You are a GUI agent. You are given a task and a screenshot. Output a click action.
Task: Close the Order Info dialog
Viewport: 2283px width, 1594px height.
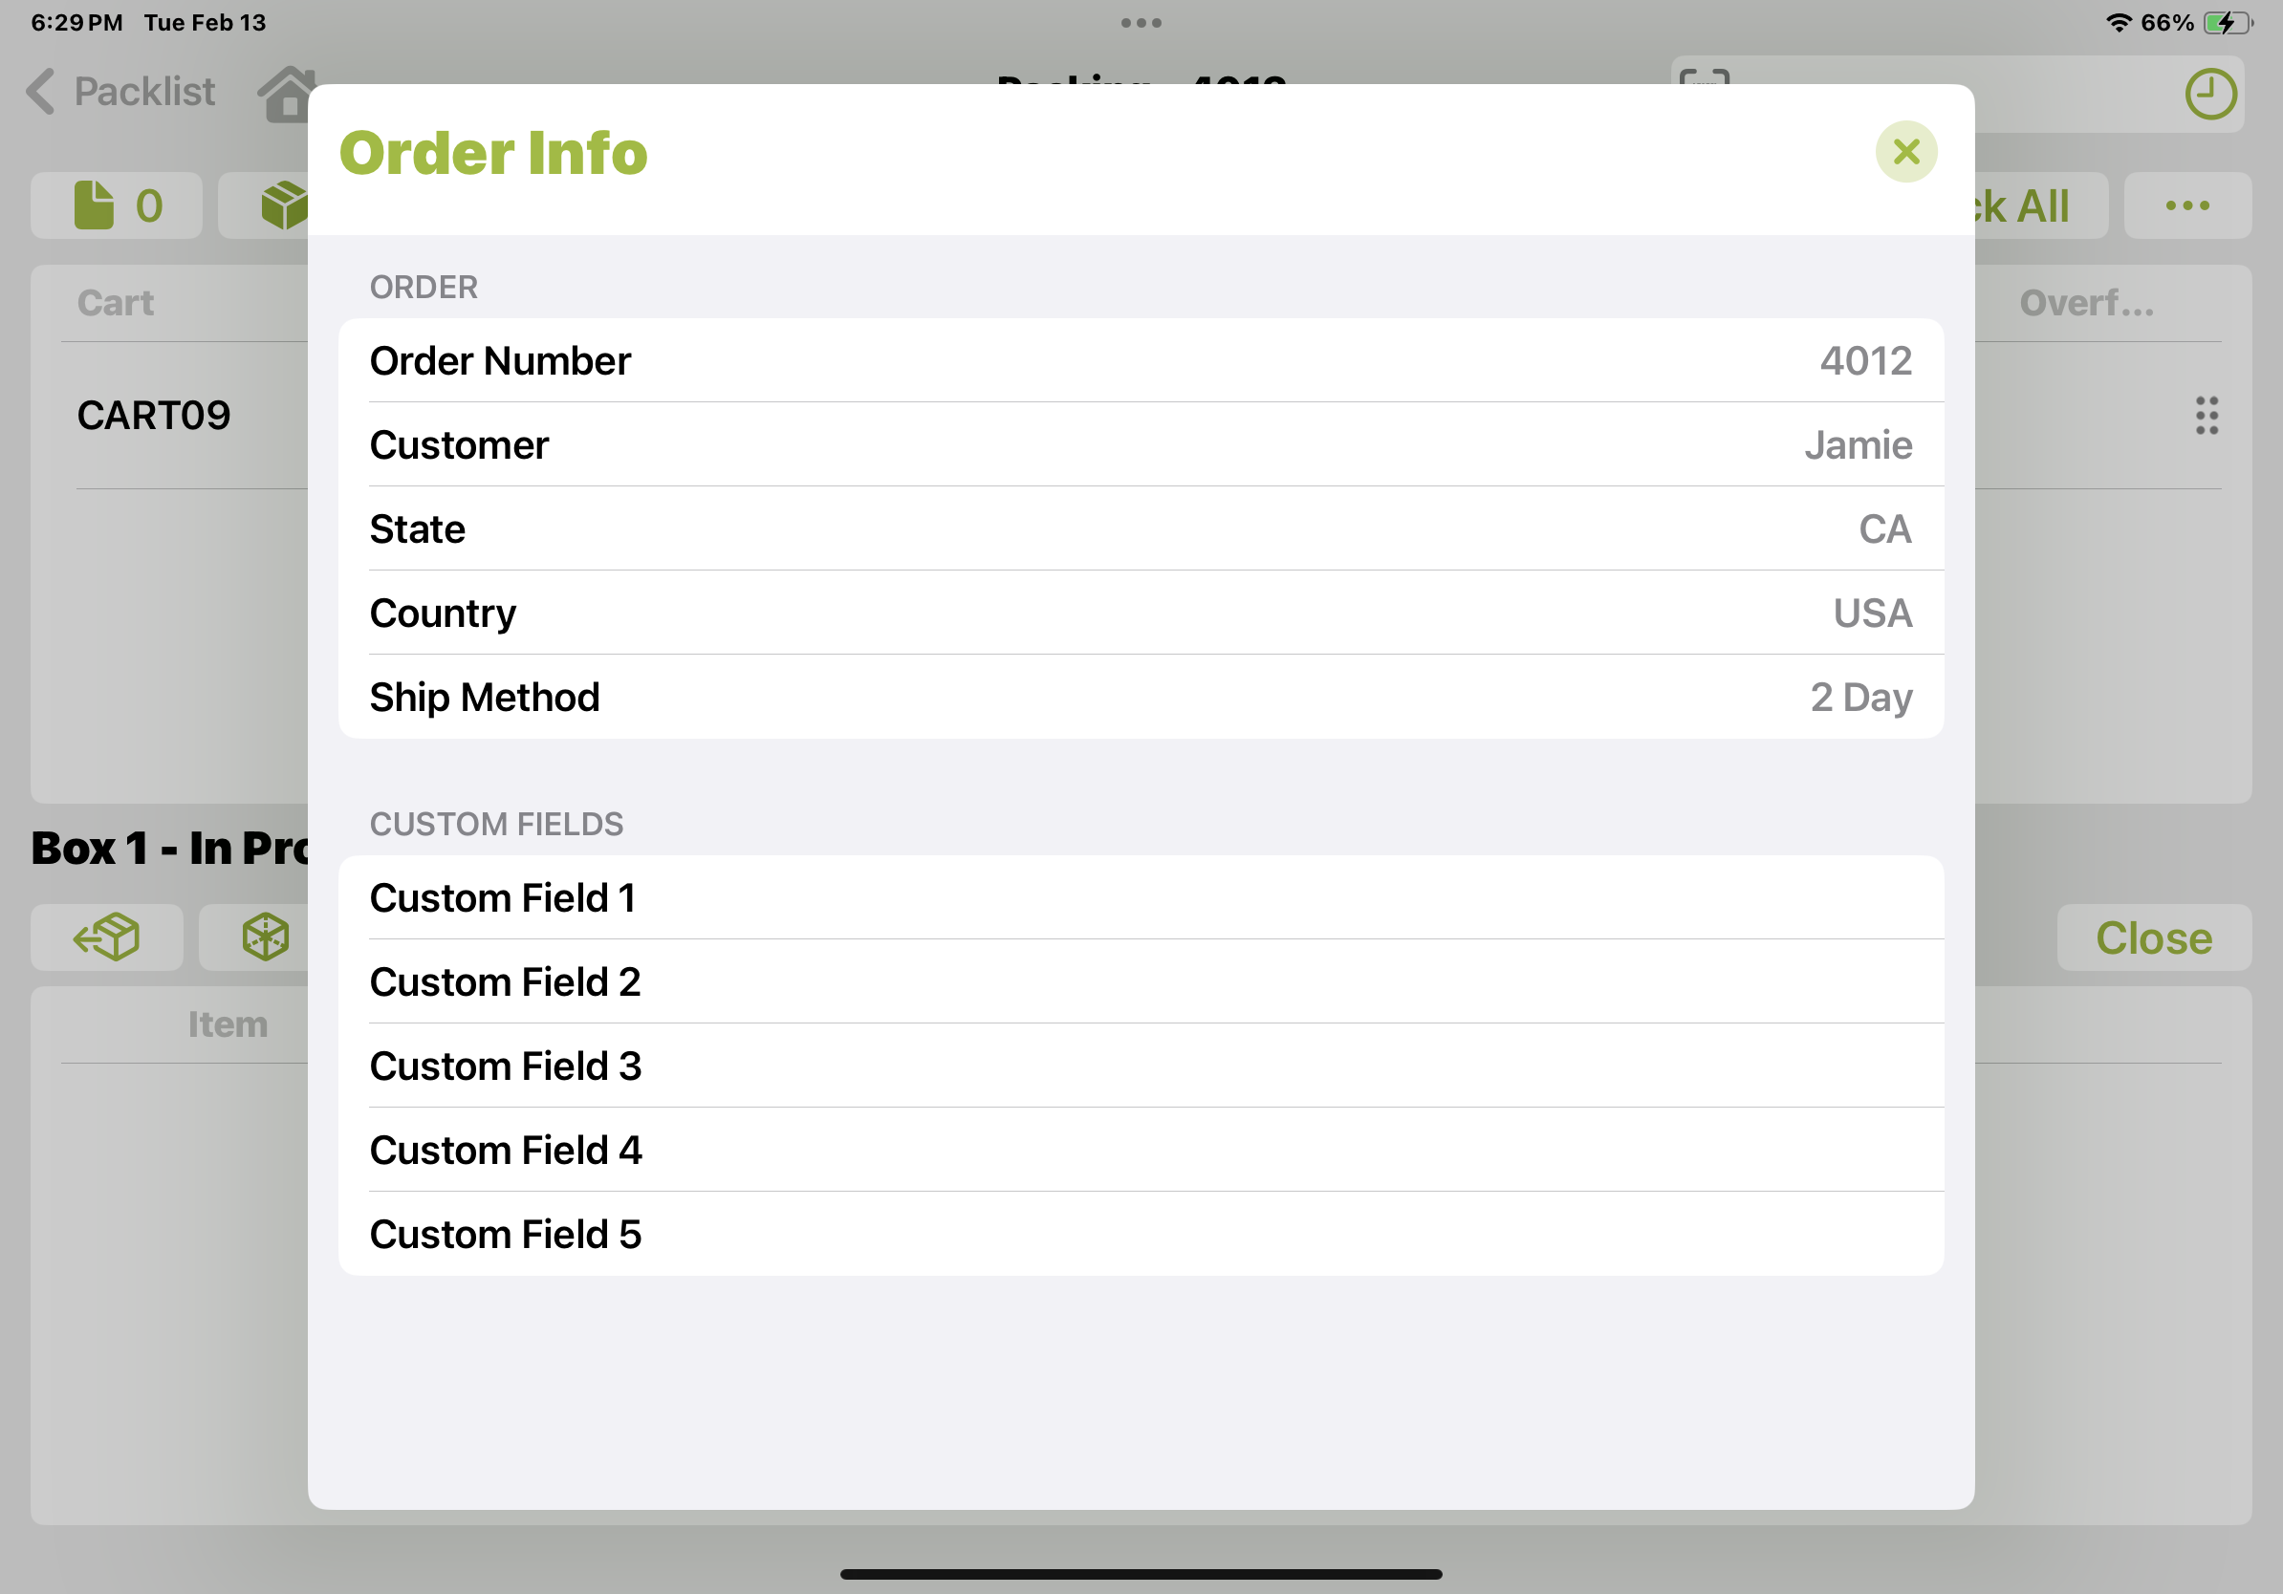pyautogui.click(x=1905, y=152)
